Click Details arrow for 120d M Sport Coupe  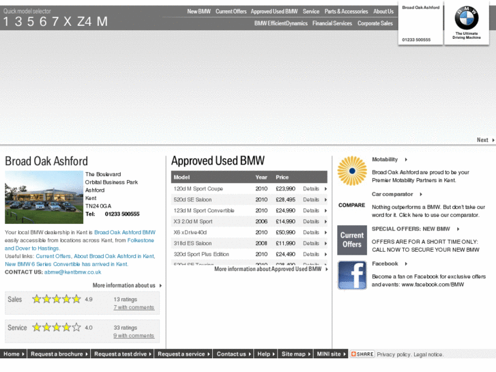[325, 188]
